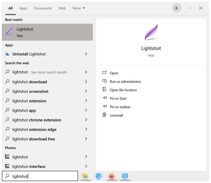Switch to the Documents tab
This screenshot has width=211, height=183.
[x=43, y=8]
